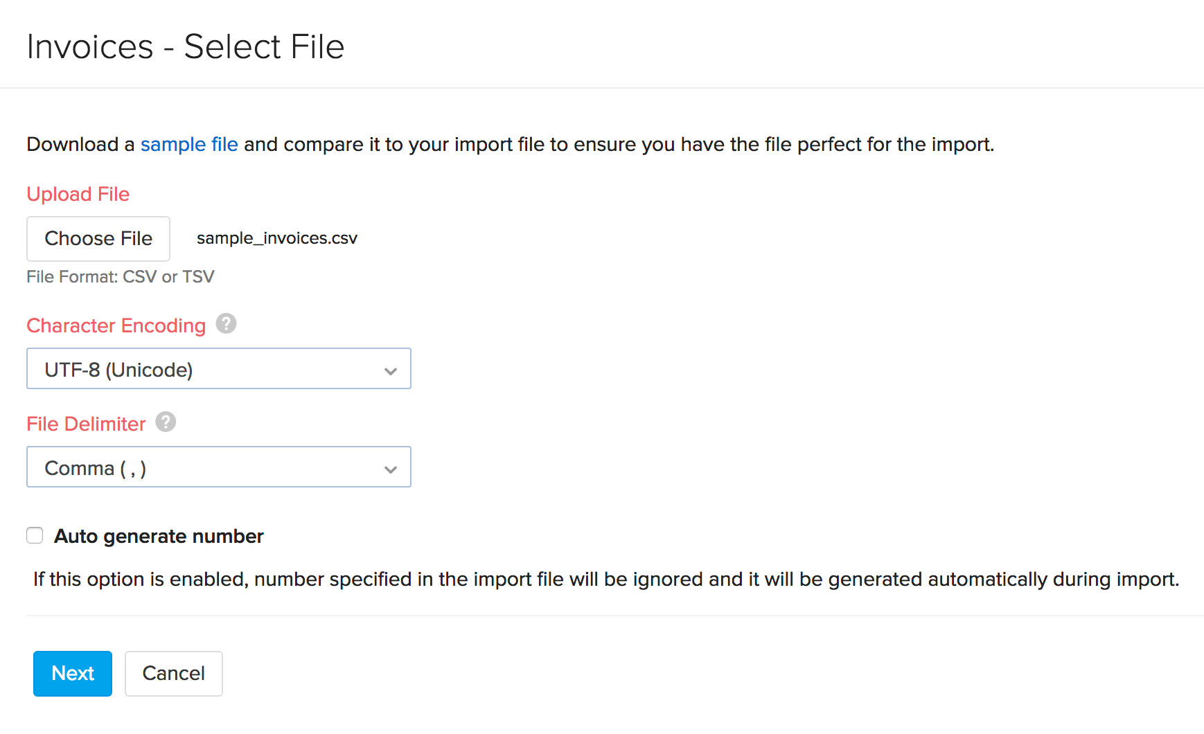Screen dimensions: 1204x734
Task: Change encoding from UTF-8 (Unicode)
Action: (218, 368)
